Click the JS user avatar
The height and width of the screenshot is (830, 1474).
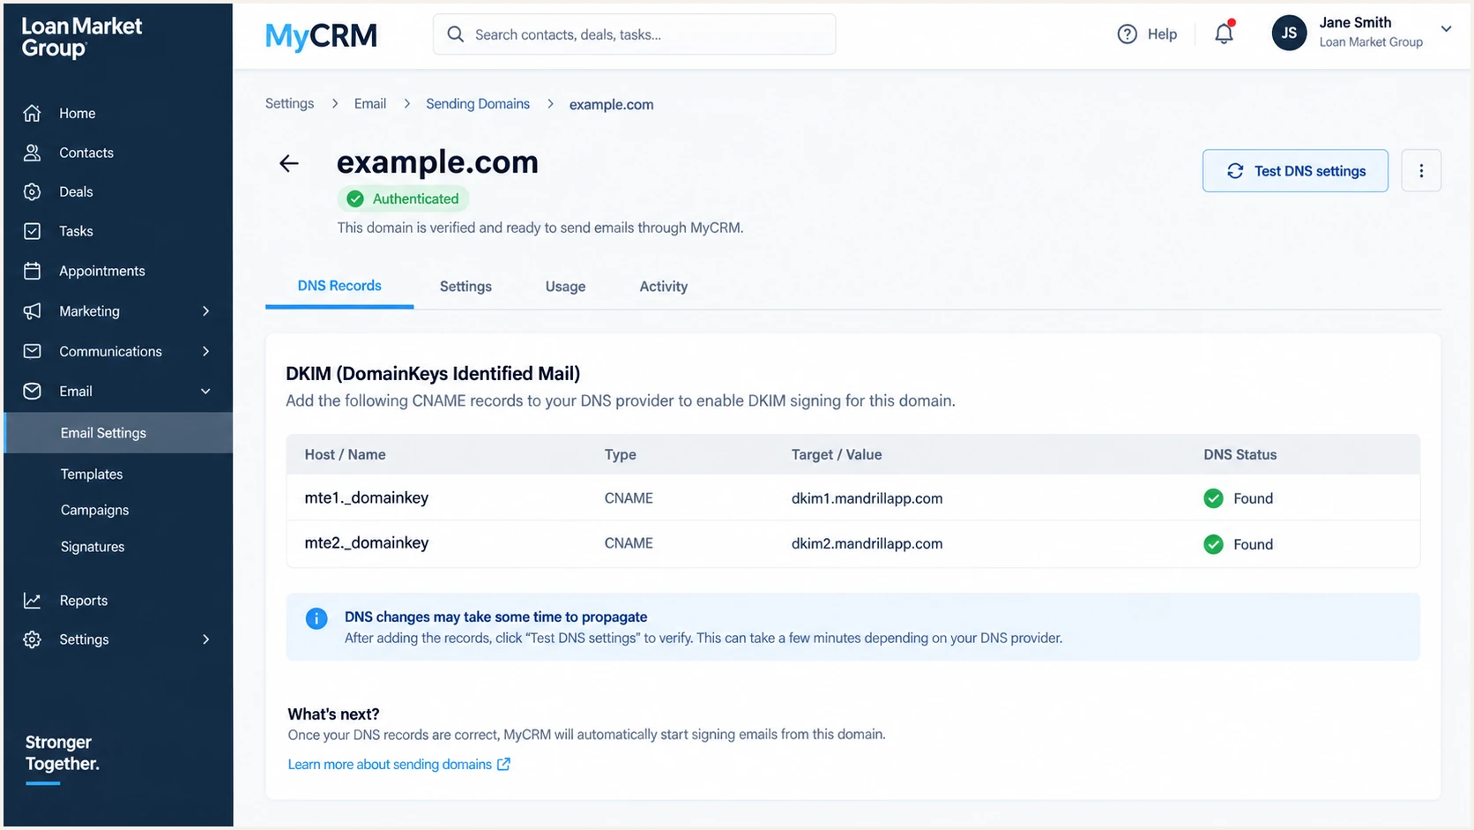1289,34
